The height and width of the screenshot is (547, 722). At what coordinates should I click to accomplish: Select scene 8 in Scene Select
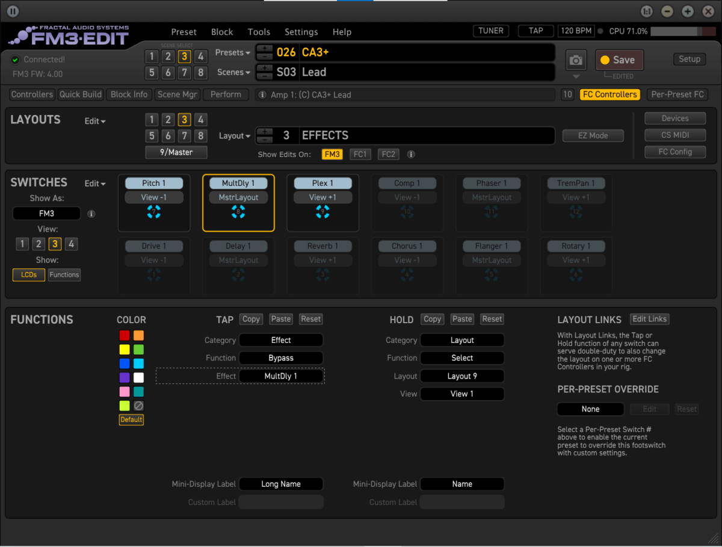201,73
